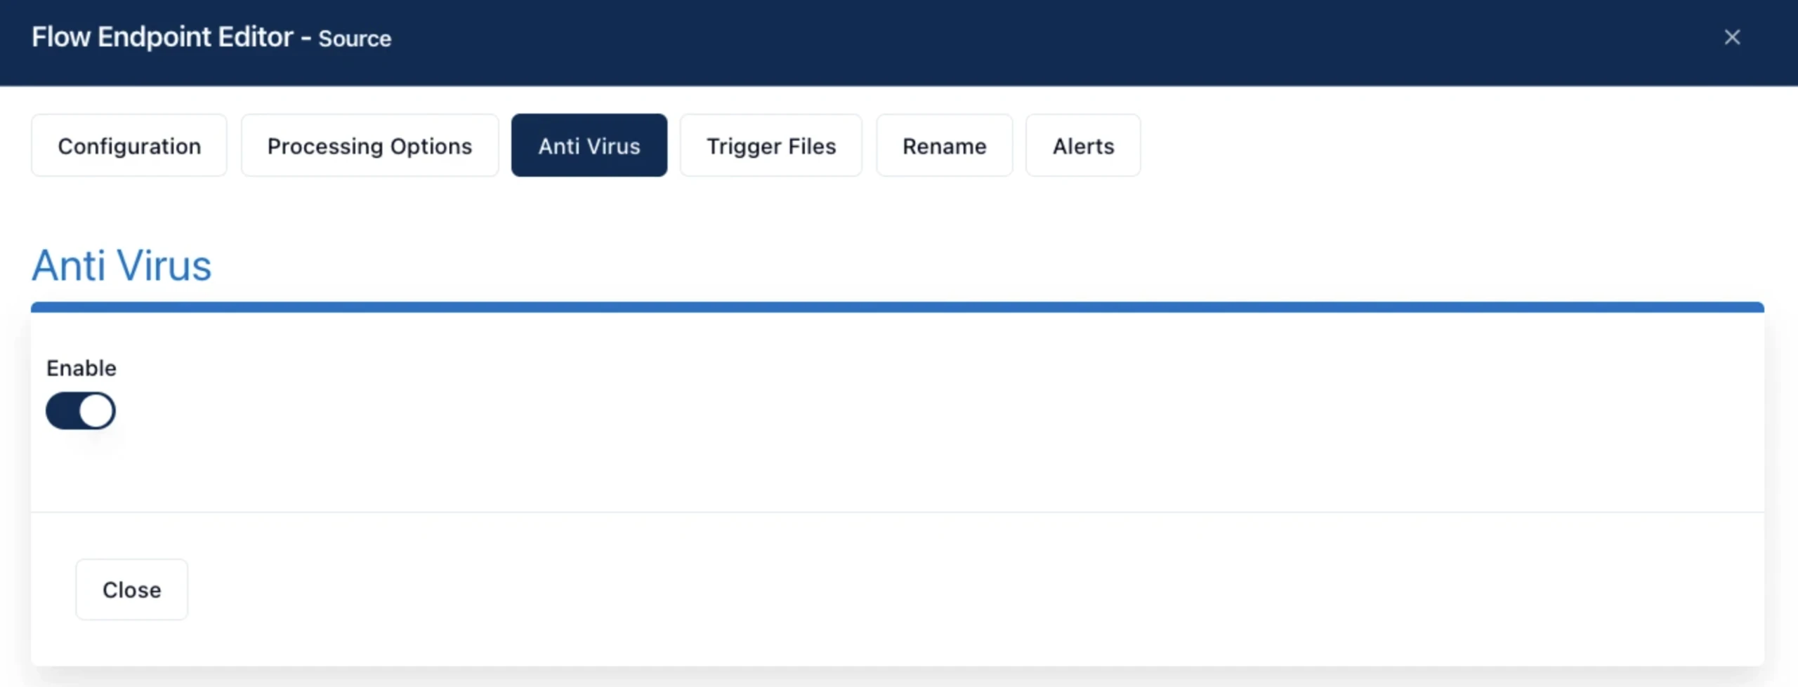Viewport: 1798px width, 687px height.
Task: Click the Close button at the bottom
Action: pyautogui.click(x=132, y=589)
